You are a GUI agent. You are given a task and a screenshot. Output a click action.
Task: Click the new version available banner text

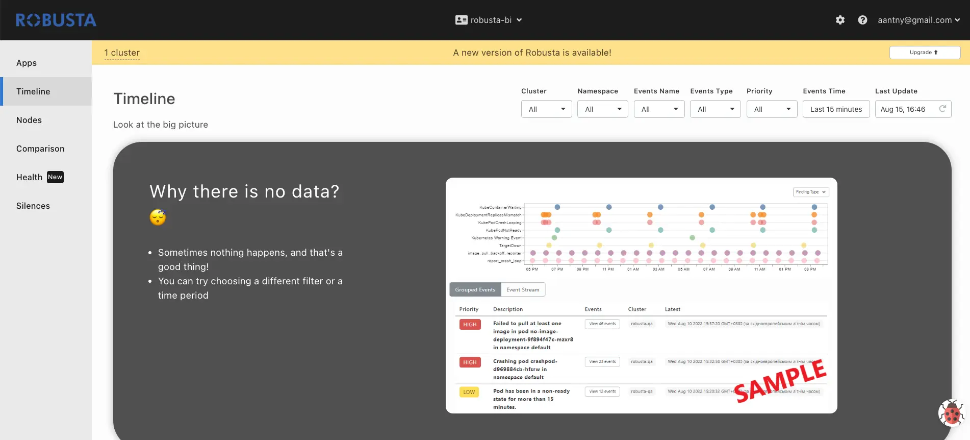532,53
